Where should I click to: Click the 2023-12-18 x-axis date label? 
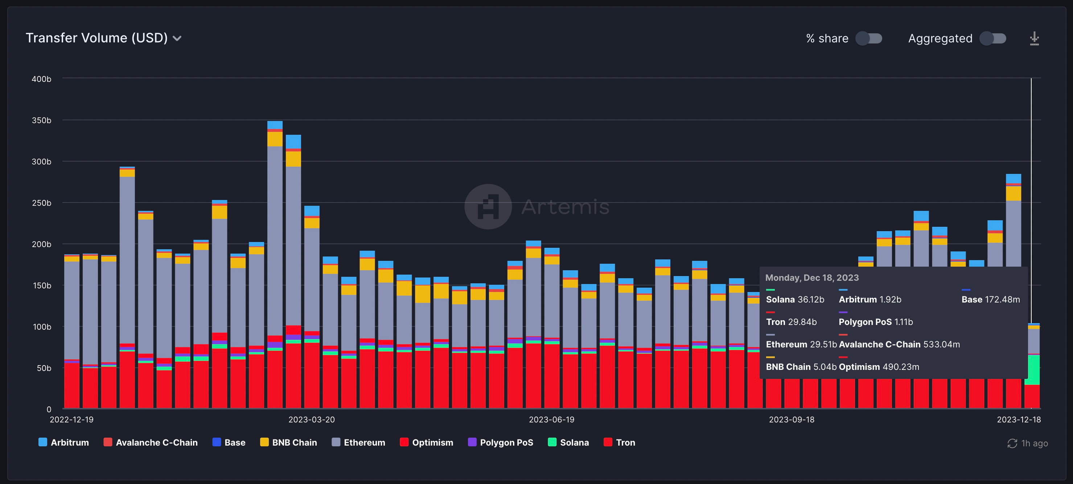[x=1019, y=420]
